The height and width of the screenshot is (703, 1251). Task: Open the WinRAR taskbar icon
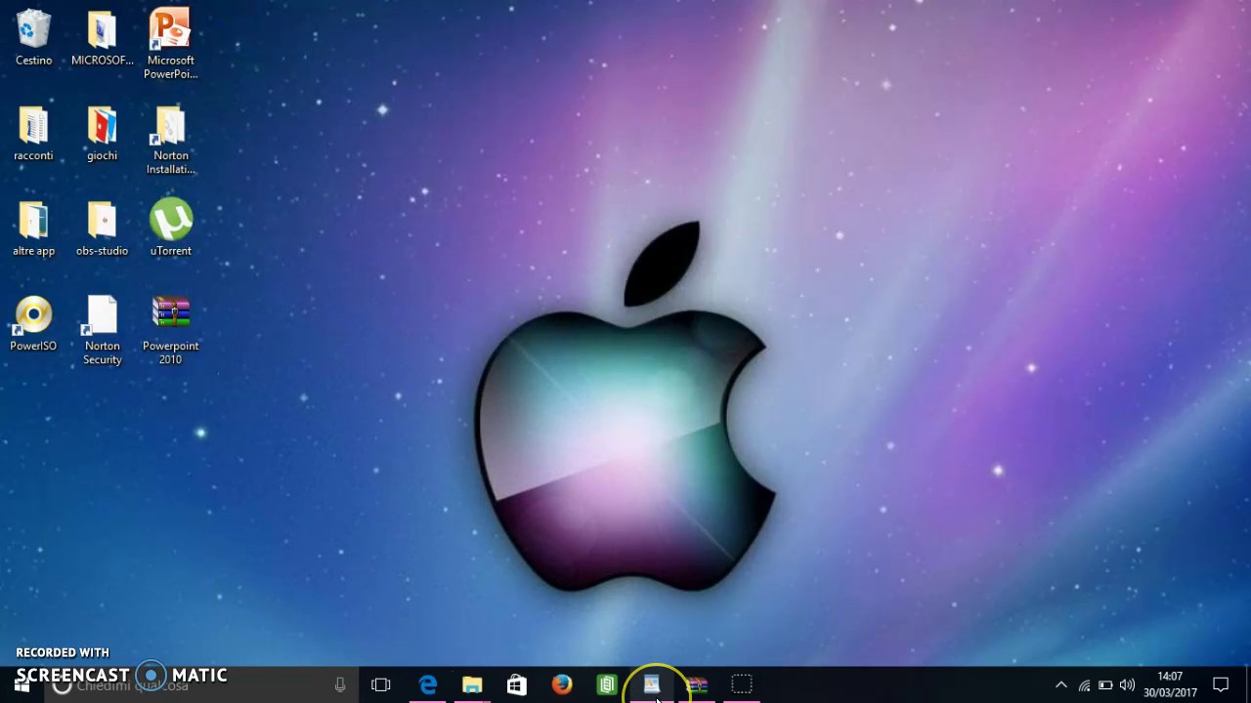[697, 685]
